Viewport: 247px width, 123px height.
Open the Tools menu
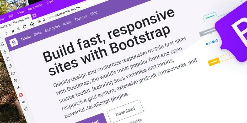click(49, 2)
